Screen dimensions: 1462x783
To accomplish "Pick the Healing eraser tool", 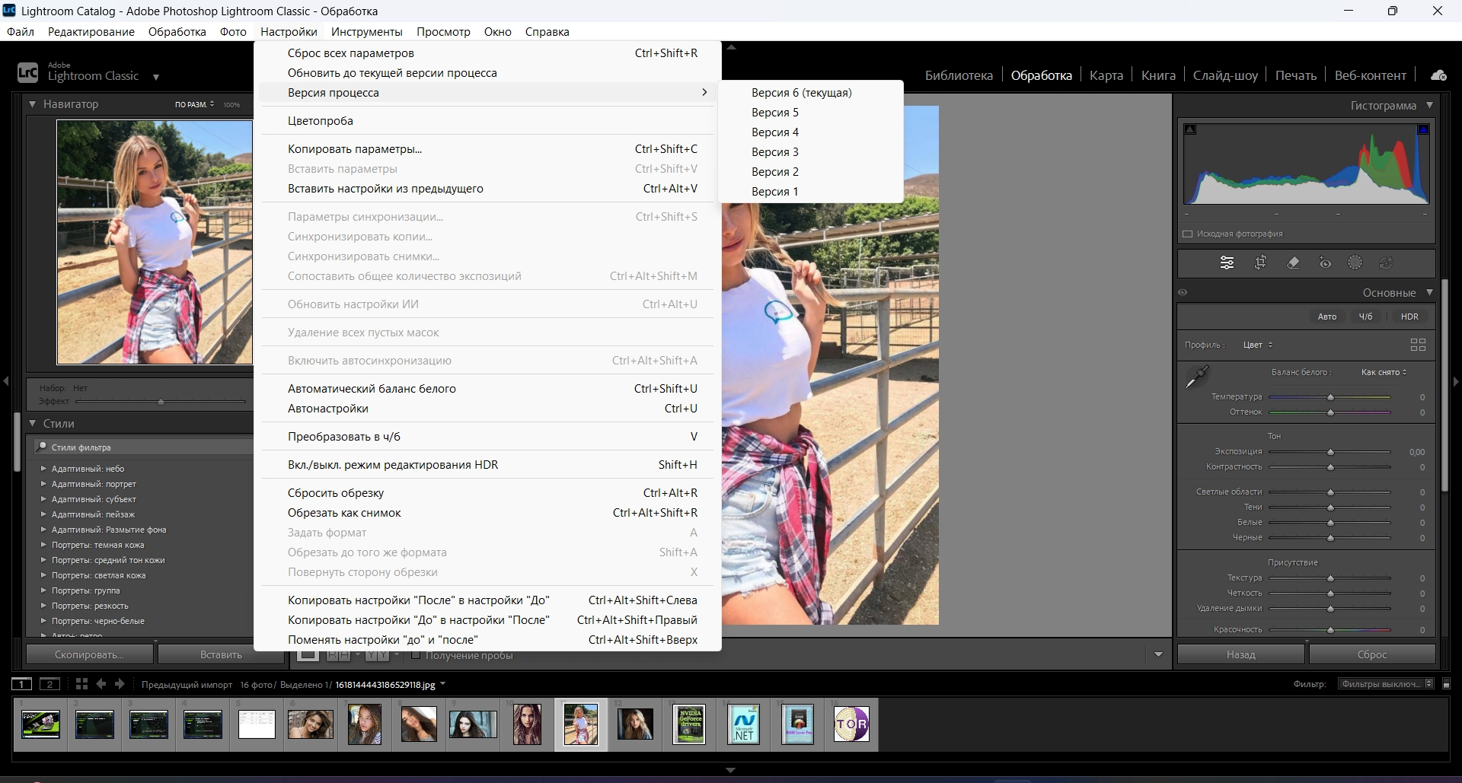I will [x=1293, y=263].
